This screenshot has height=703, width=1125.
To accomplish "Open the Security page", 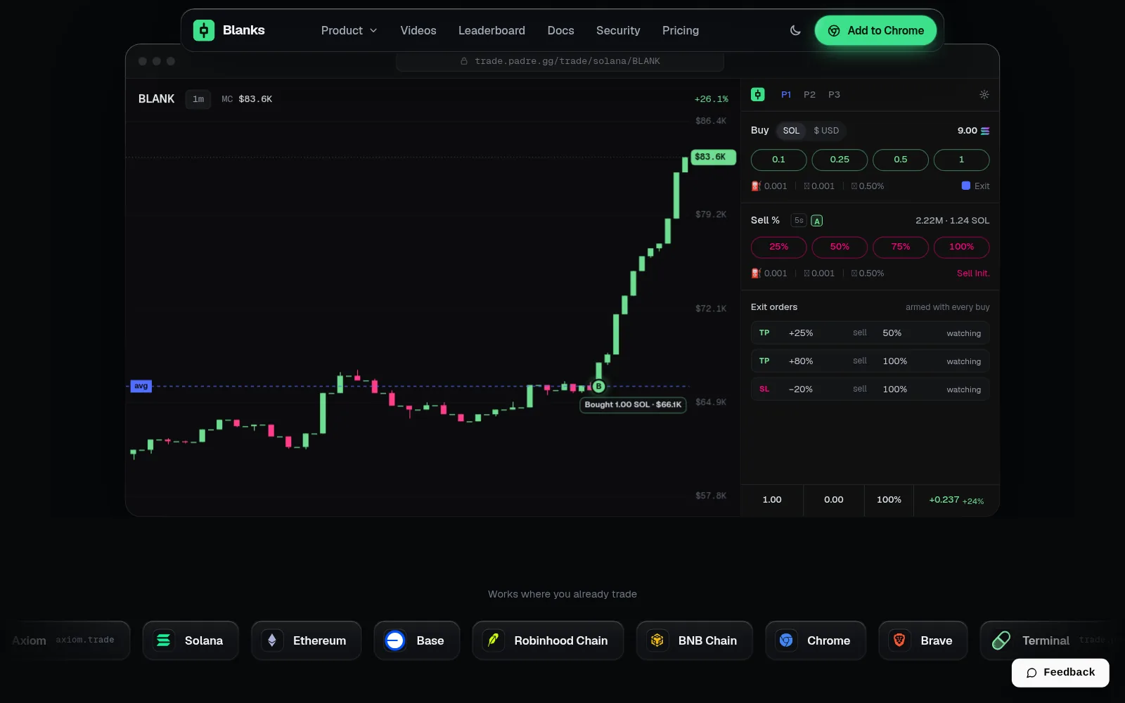I will [x=618, y=30].
